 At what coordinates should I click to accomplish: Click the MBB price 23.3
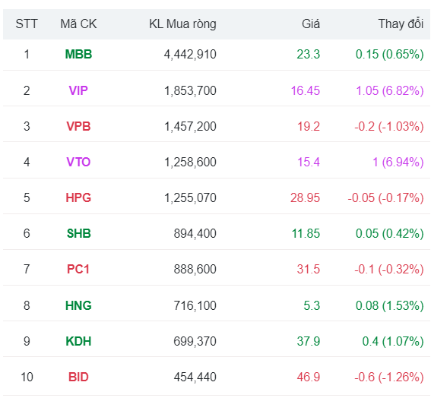click(309, 55)
